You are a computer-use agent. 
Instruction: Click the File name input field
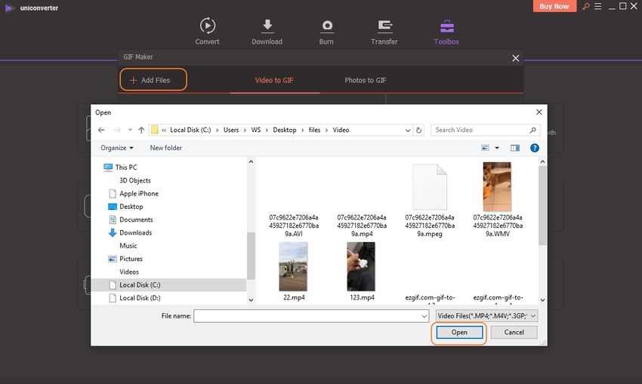point(313,315)
